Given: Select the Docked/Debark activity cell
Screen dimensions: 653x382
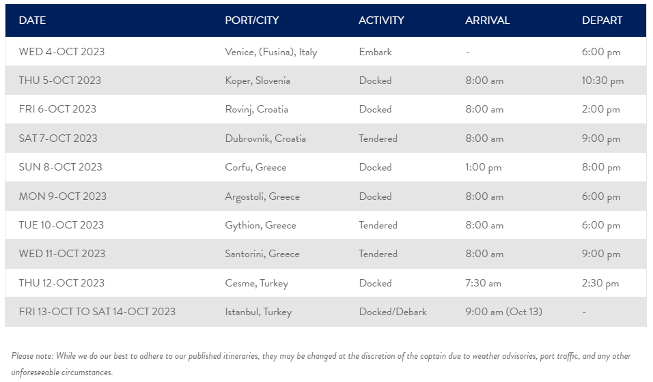Looking at the screenshot, I should click(393, 312).
